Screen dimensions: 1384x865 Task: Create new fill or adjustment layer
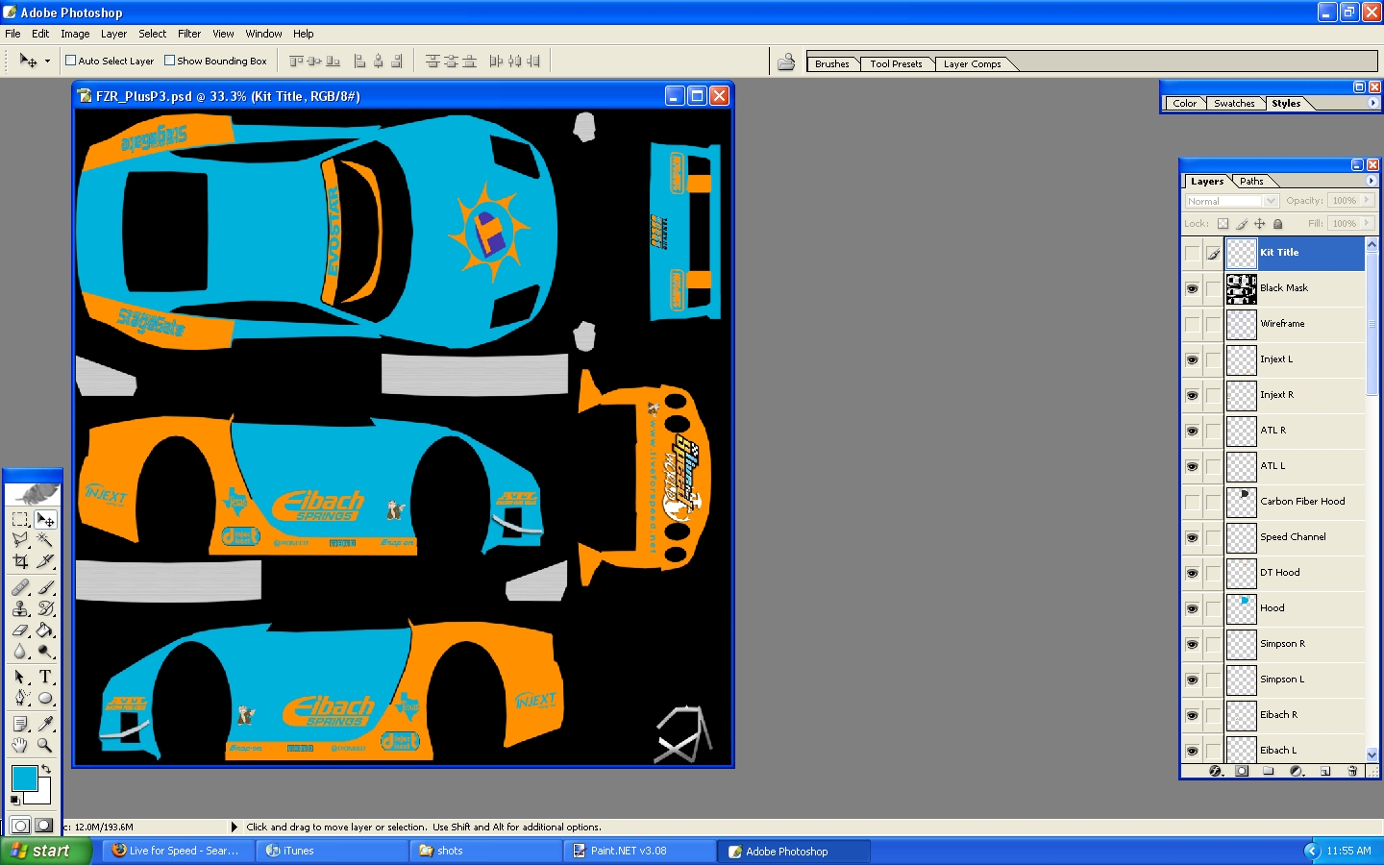(1297, 771)
